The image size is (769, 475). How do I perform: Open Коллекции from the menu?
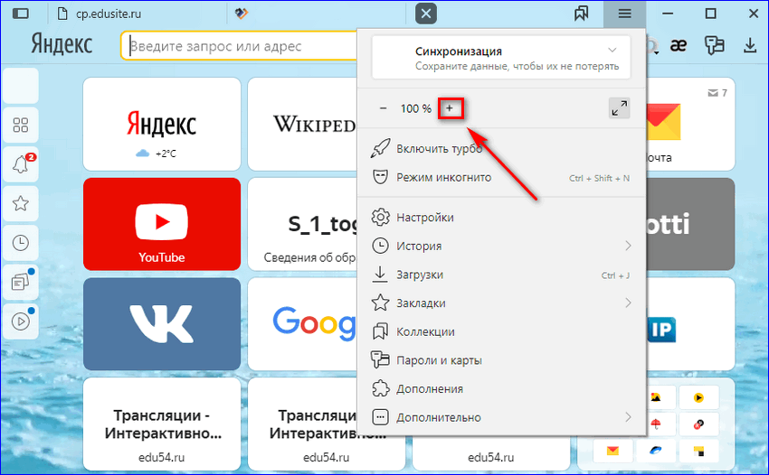[500, 331]
